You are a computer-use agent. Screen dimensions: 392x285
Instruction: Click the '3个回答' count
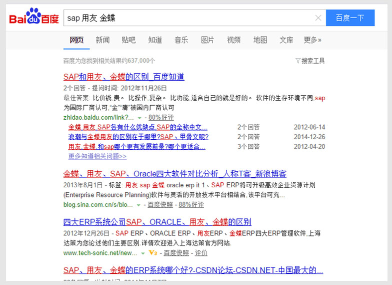(x=248, y=147)
